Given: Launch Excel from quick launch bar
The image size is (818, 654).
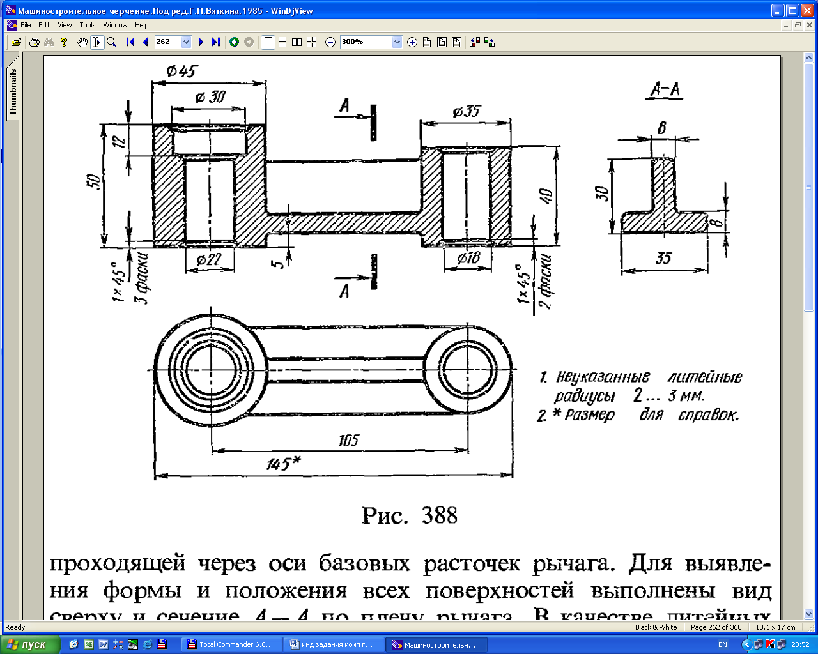Looking at the screenshot, I should click(x=88, y=644).
